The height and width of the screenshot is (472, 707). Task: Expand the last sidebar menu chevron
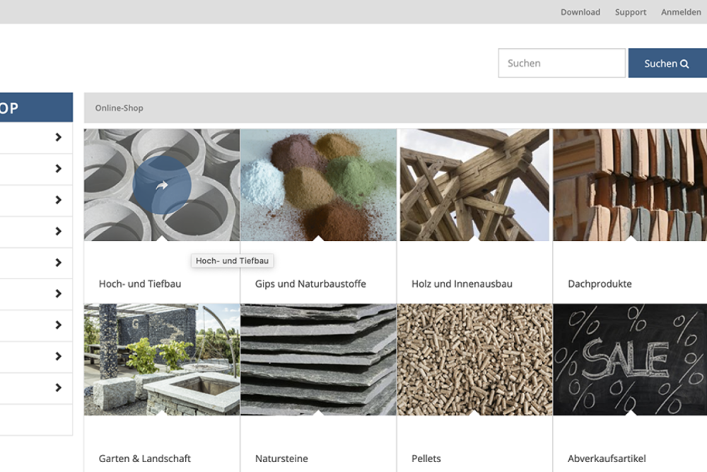(x=59, y=388)
